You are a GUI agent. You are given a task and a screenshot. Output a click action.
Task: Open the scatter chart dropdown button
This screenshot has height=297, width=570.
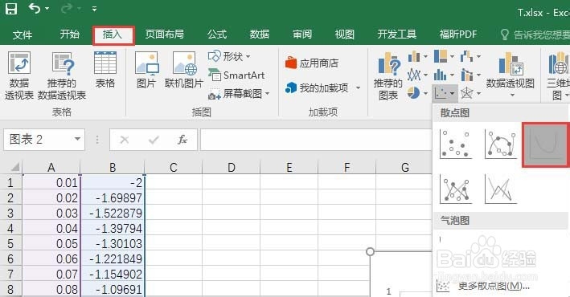click(445, 93)
